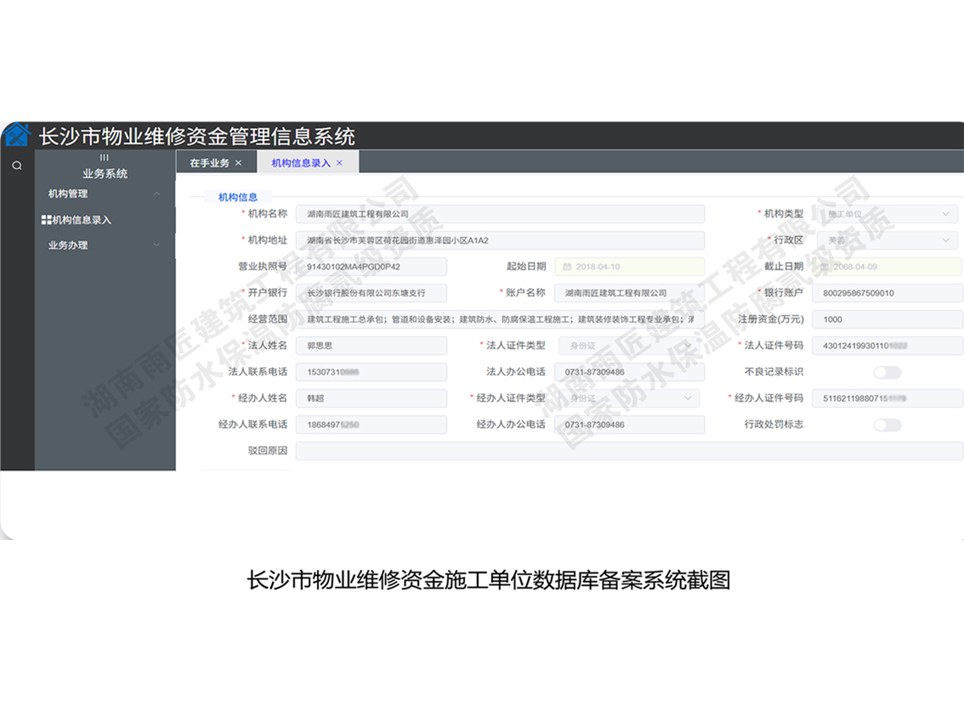The height and width of the screenshot is (722, 964).
Task: Select 机构信息录入 in the sidebar
Action: point(81,219)
